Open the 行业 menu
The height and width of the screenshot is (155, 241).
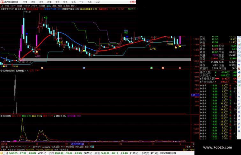tap(82, 2)
